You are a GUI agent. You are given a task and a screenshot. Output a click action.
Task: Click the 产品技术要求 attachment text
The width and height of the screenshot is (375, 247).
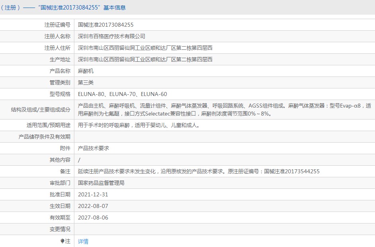coord(93,148)
